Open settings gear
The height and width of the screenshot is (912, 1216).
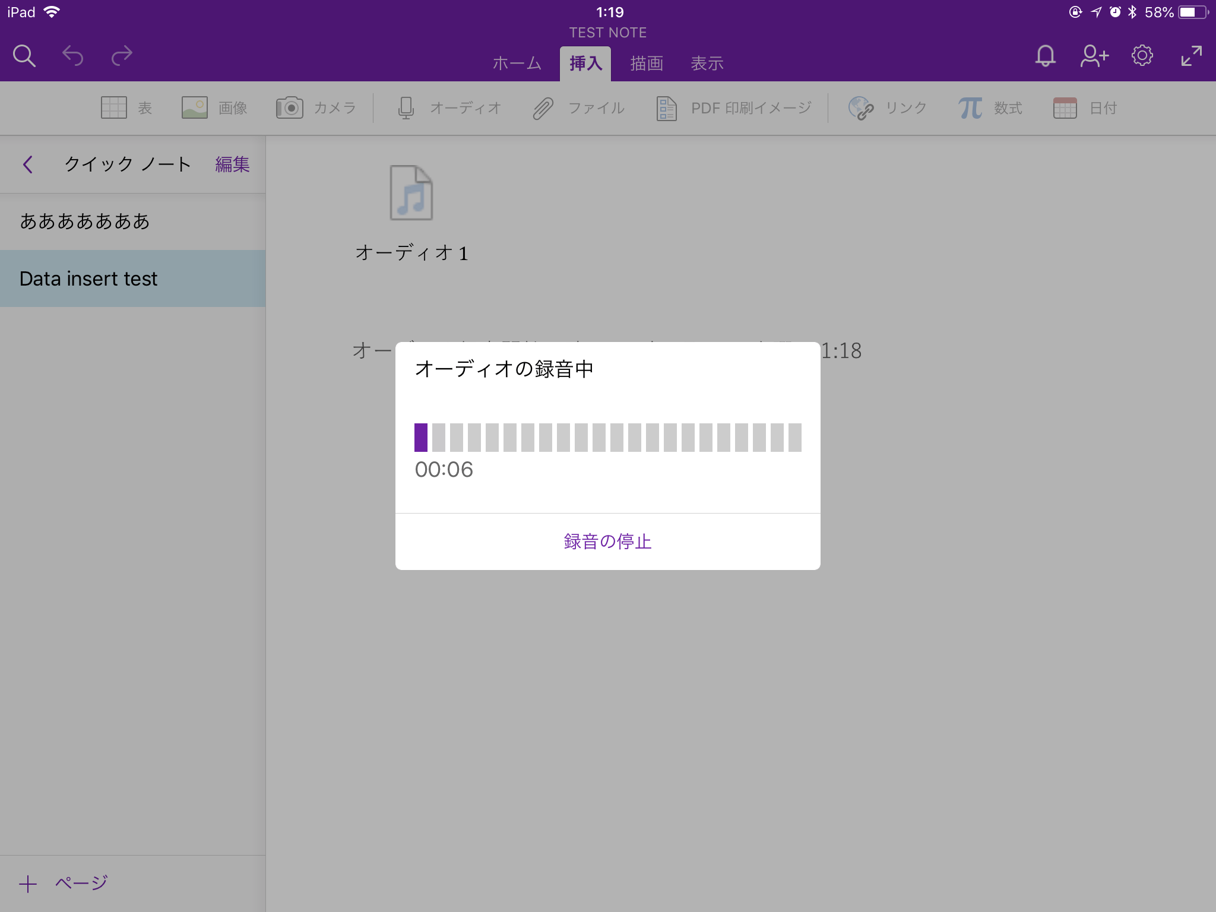[x=1142, y=56]
